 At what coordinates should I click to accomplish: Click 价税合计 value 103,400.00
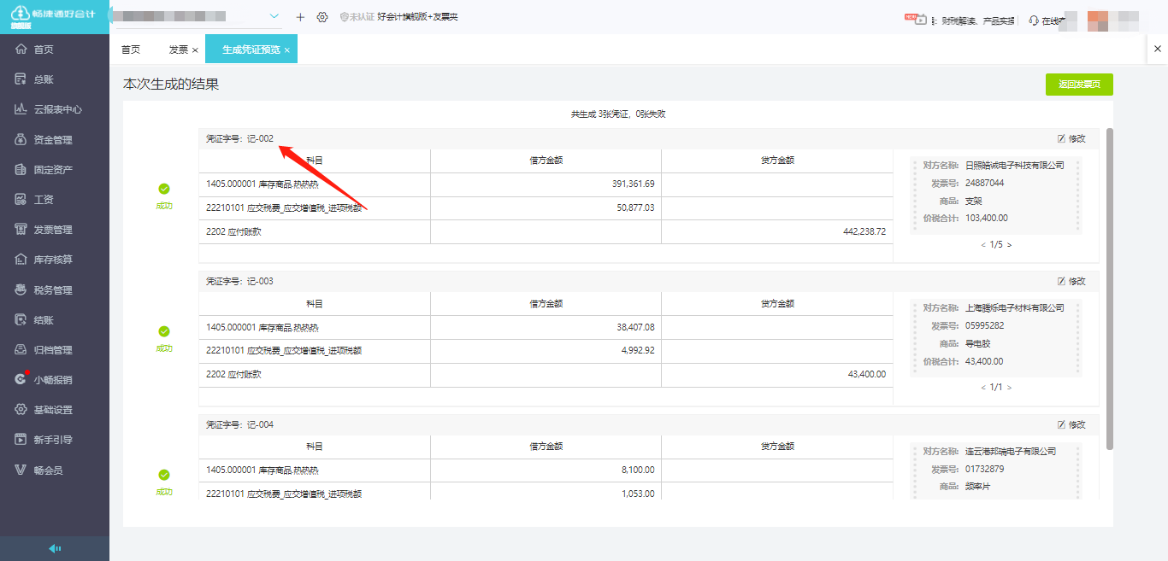(987, 218)
